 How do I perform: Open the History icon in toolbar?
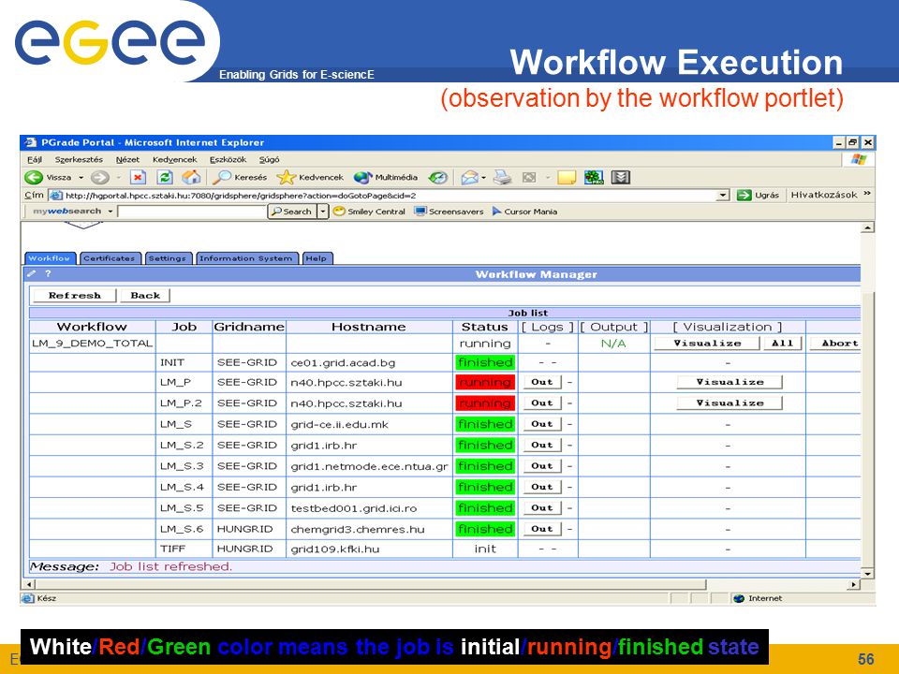point(438,178)
